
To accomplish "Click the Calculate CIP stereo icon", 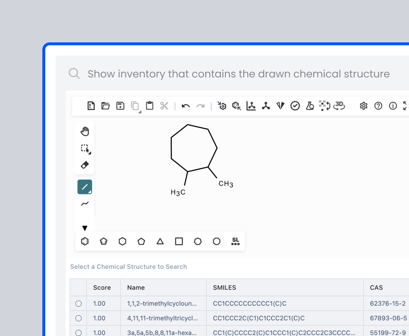I will 280,106.
